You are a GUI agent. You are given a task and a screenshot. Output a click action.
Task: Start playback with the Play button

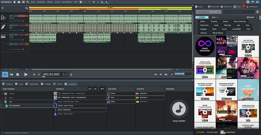pyautogui.click(x=26, y=74)
